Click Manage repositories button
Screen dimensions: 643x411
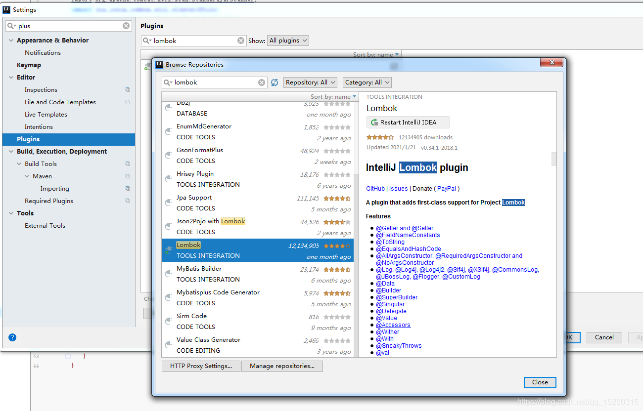(x=282, y=366)
